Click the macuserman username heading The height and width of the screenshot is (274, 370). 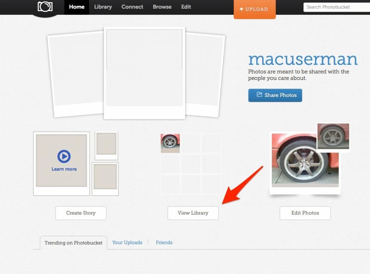coord(303,60)
